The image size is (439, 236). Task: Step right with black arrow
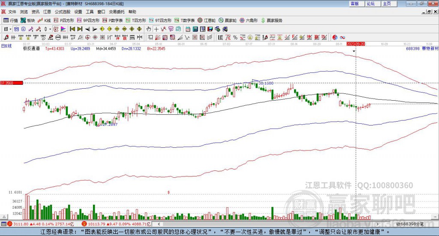coord(95,29)
